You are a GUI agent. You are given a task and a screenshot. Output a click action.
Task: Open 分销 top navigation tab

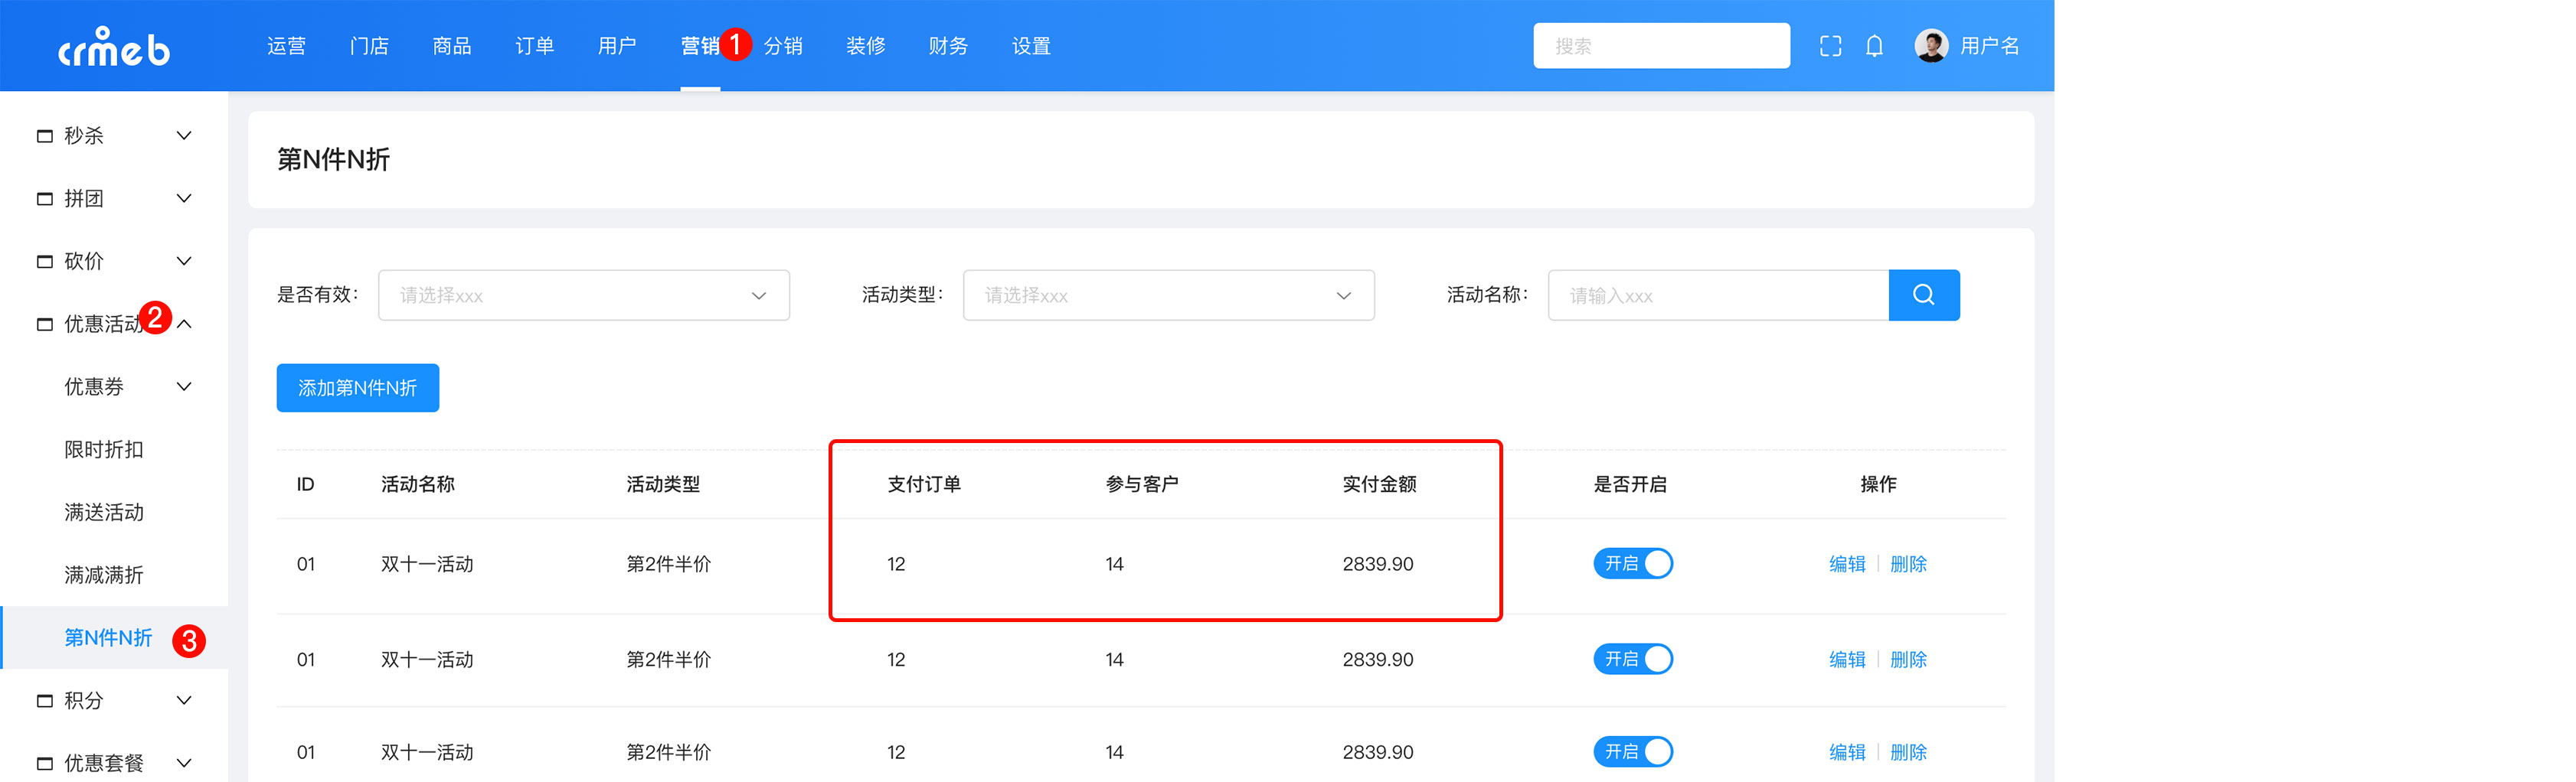(783, 46)
